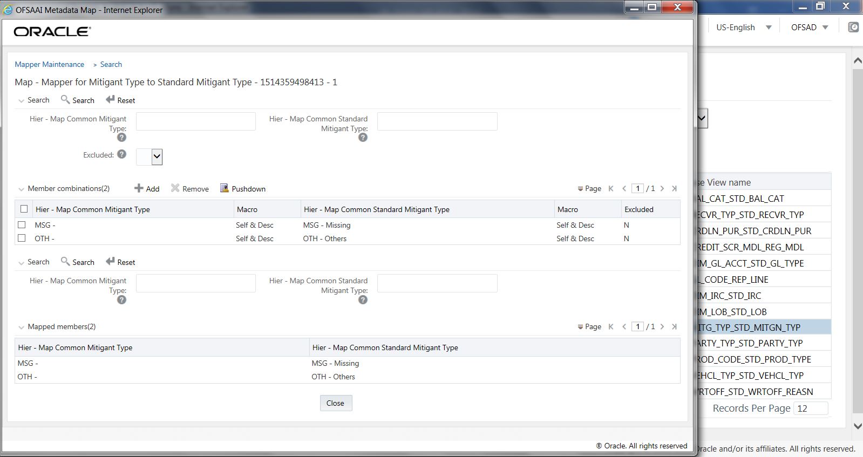
Task: Select ARTY_TYP_STD_PARTY_TYP row in background window
Action: pos(764,343)
